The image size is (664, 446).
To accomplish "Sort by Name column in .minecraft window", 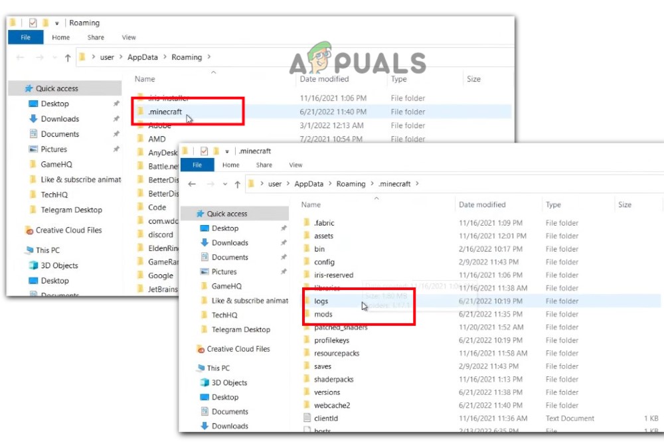I will click(311, 205).
